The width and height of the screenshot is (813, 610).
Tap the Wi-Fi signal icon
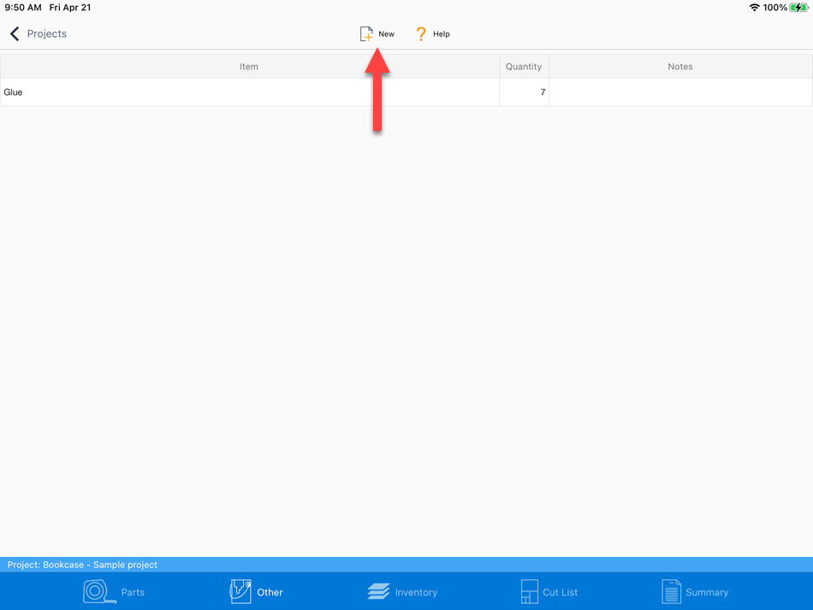[x=754, y=8]
